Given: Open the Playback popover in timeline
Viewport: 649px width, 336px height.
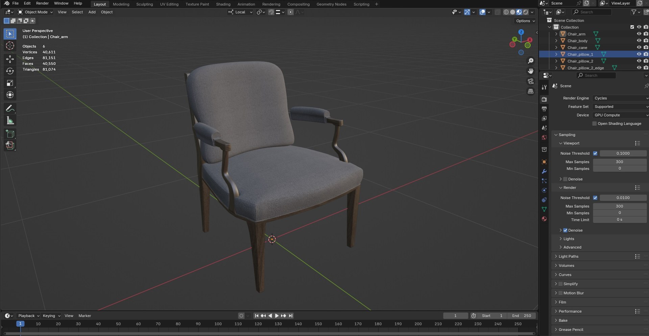Looking at the screenshot, I should tap(28, 316).
